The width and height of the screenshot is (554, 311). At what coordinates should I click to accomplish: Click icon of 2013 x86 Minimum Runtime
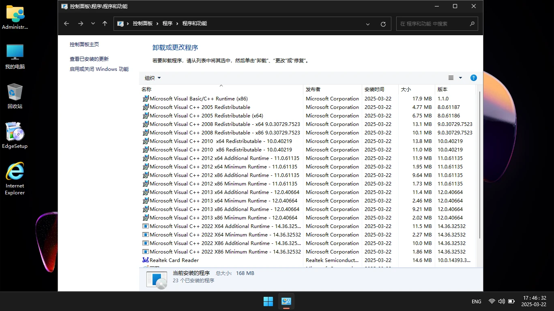(146, 217)
